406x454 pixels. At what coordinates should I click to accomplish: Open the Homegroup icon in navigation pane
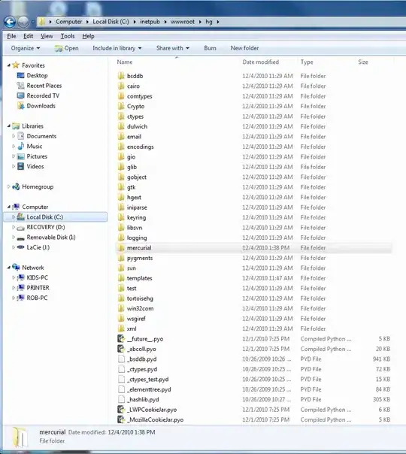[x=16, y=186]
